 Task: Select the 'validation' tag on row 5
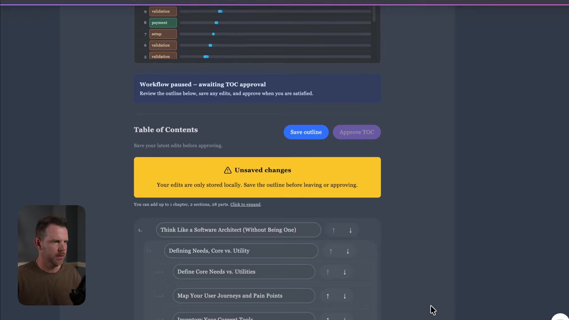pyautogui.click(x=163, y=56)
